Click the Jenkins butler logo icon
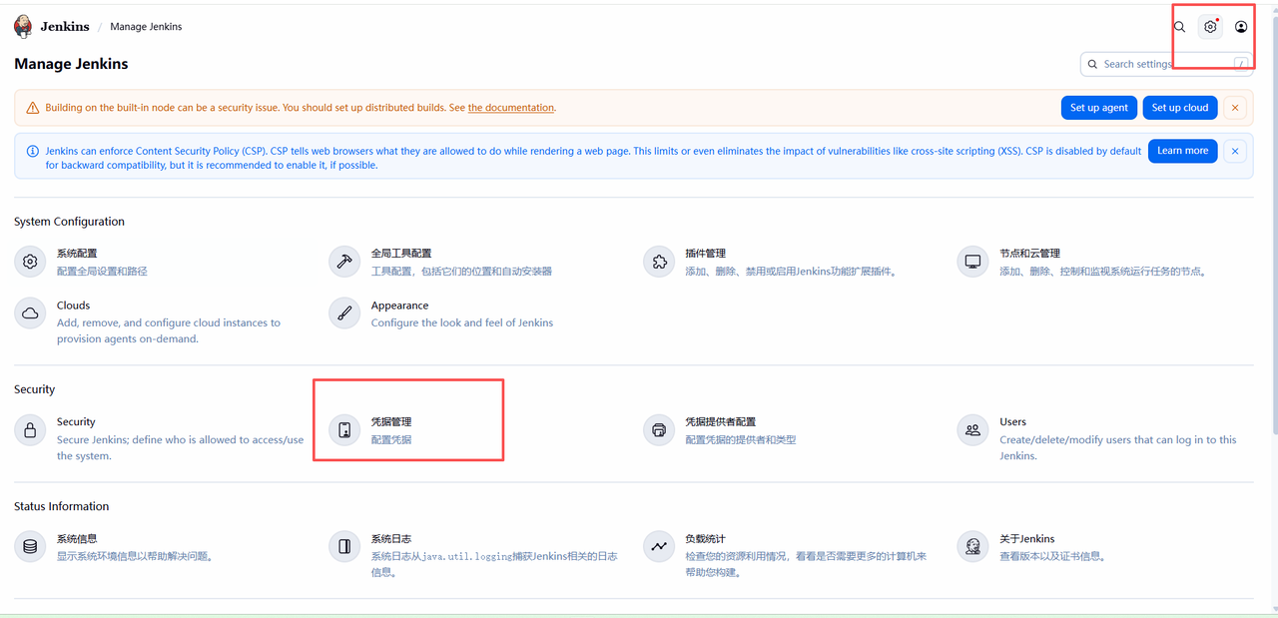1278x618 pixels. point(23,27)
